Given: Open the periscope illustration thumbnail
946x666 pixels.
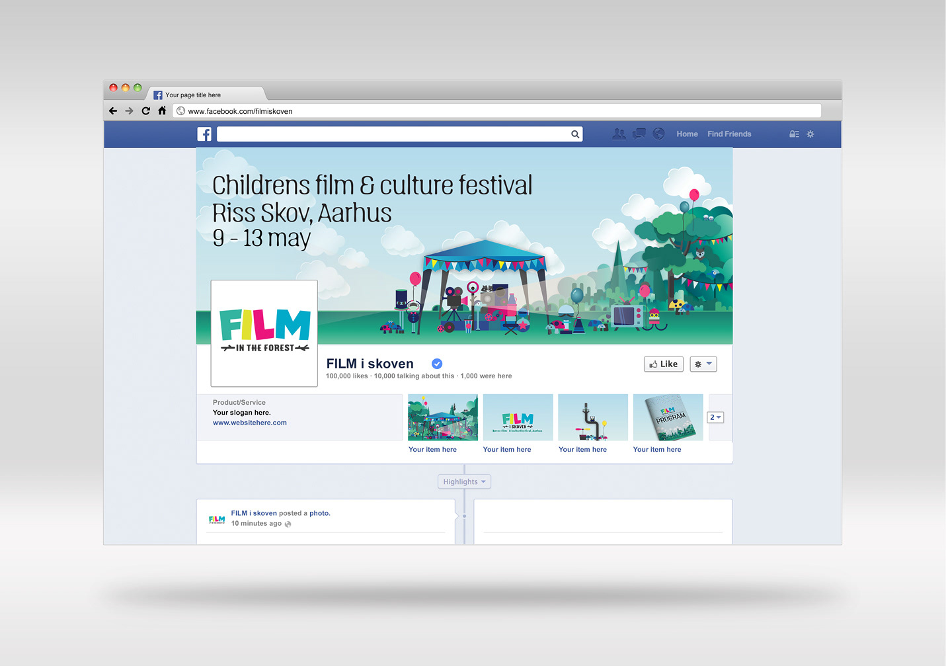Looking at the screenshot, I should [x=593, y=417].
